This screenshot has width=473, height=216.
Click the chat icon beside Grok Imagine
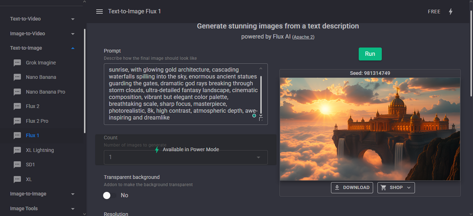point(18,63)
